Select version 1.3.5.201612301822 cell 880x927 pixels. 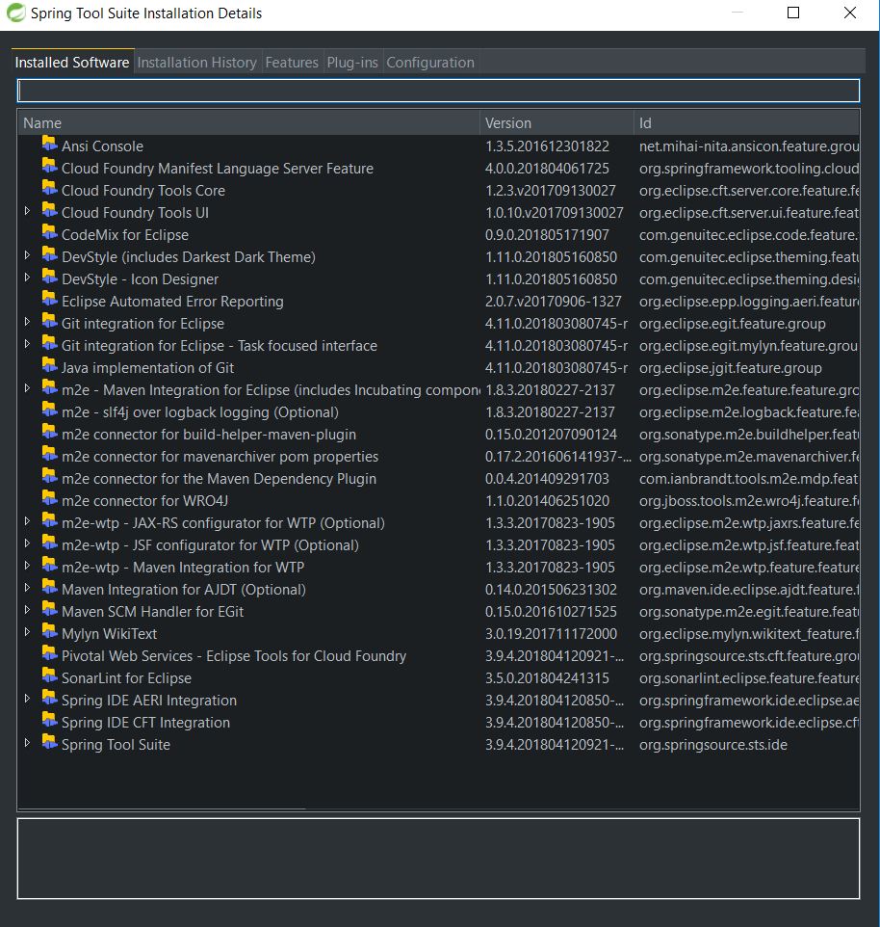click(x=547, y=146)
